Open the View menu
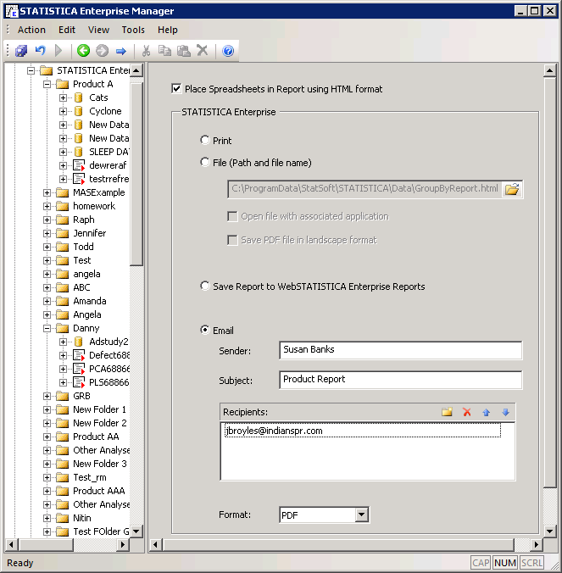 [98, 30]
